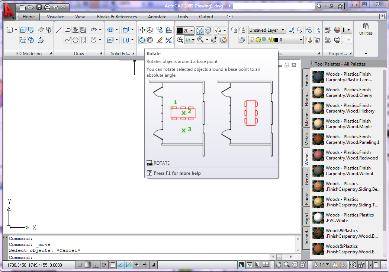This screenshot has width=389, height=272.
Task: Select the Helix tool
Action: tap(83, 30)
